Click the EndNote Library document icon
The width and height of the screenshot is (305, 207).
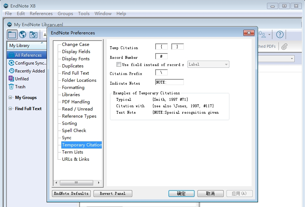click(10, 24)
